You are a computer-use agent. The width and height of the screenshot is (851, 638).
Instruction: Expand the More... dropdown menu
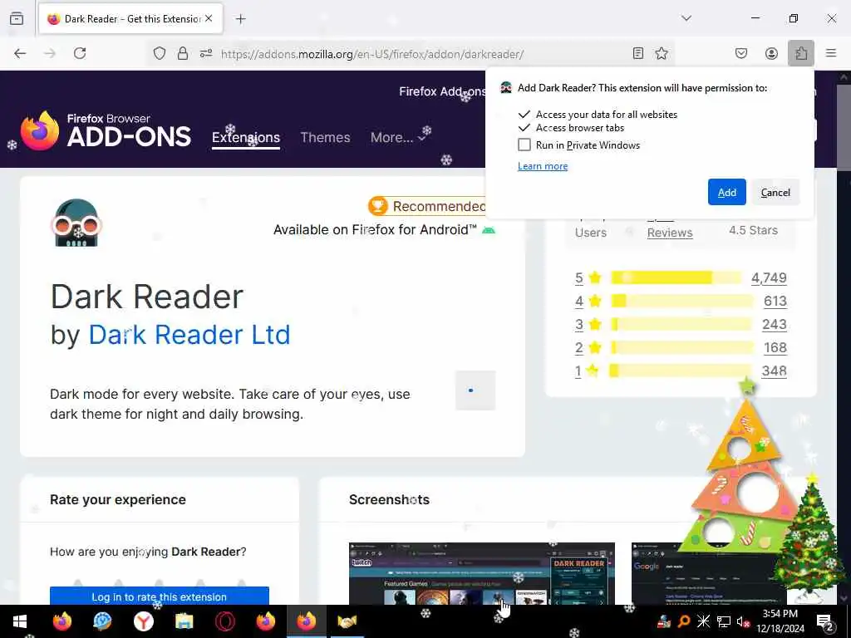pyautogui.click(x=398, y=137)
